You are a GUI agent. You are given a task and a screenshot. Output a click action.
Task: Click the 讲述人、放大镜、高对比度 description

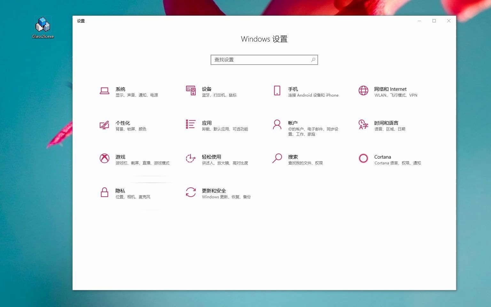point(225,163)
